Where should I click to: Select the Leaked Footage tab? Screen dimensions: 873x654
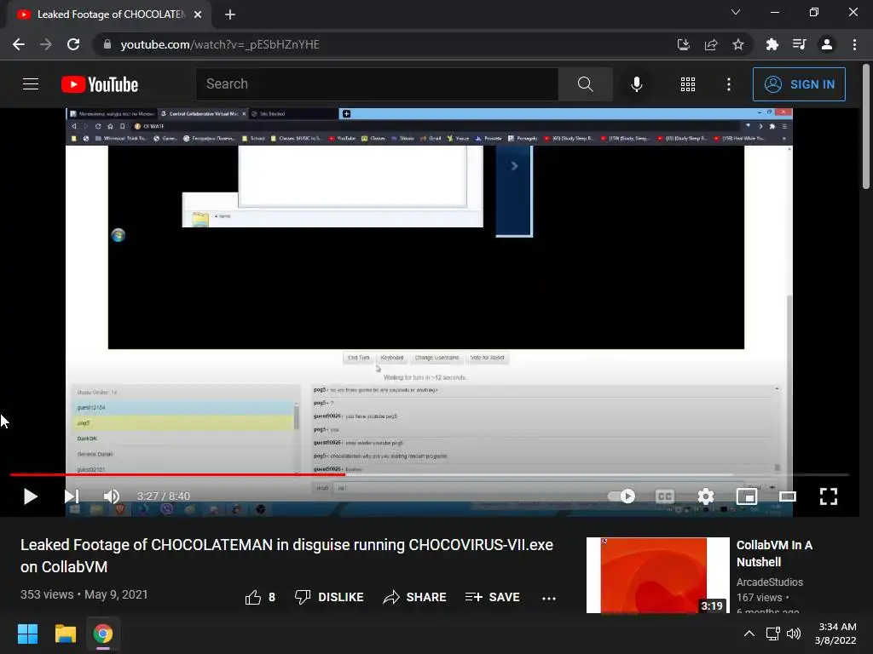point(108,14)
